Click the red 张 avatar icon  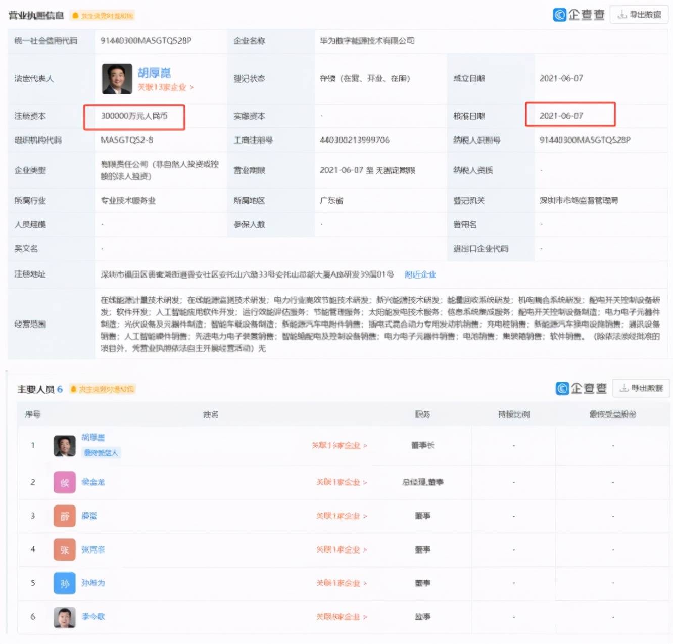click(65, 549)
